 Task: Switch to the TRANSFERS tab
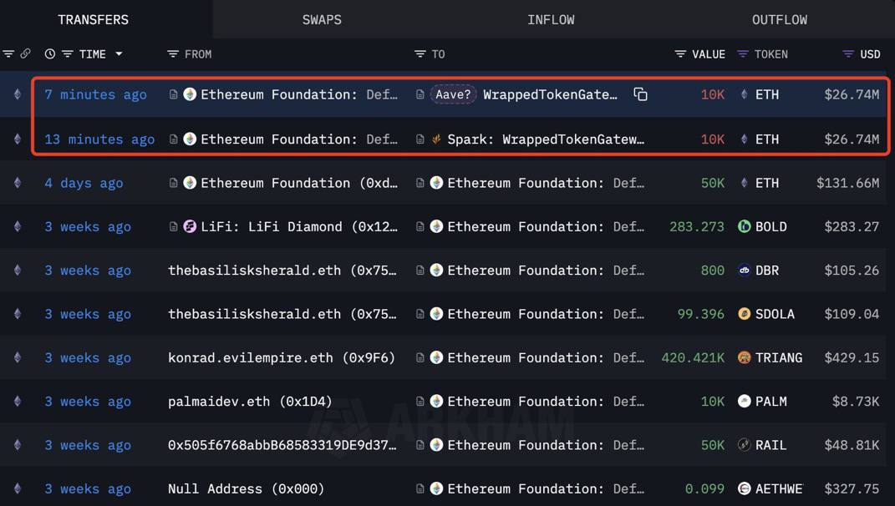93,19
